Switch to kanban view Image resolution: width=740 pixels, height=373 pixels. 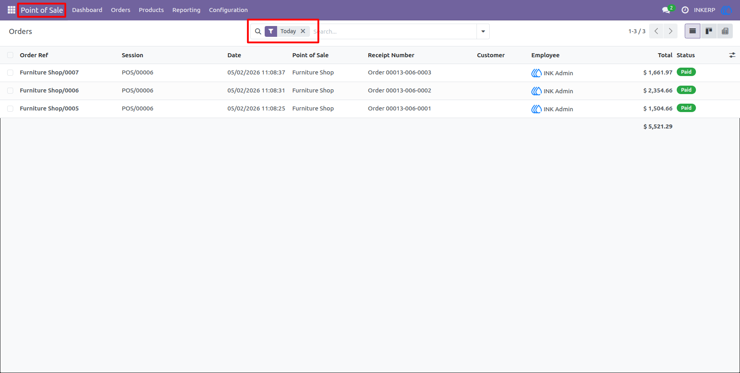(x=709, y=31)
